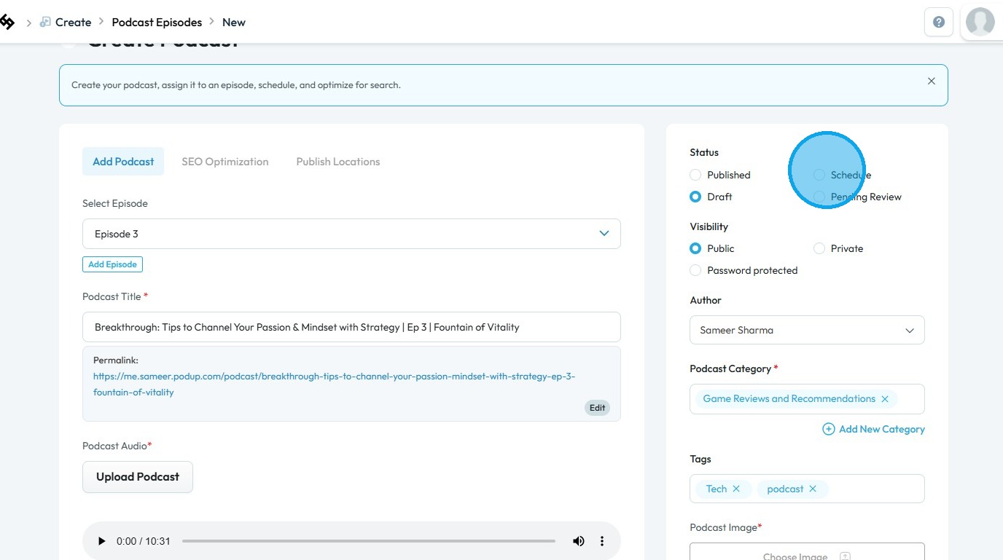Switch to SEO Optimization tab
The width and height of the screenshot is (1003, 560).
click(225, 162)
